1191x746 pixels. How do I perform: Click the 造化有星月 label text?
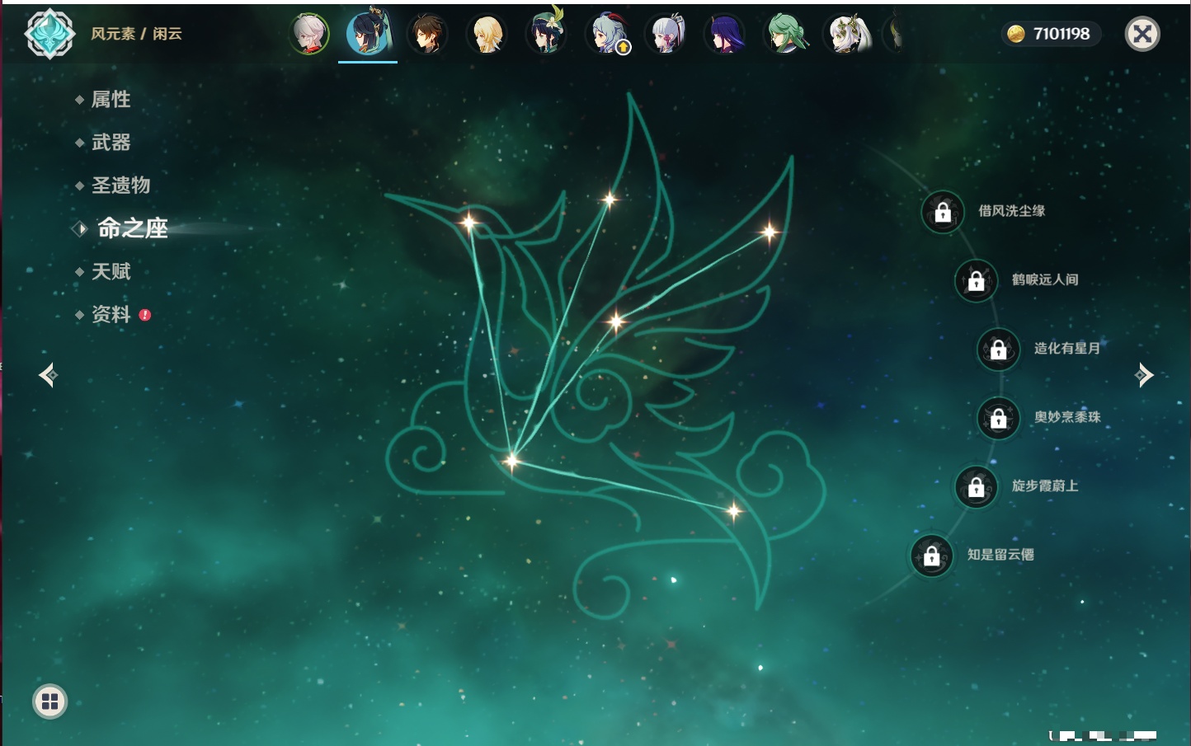pos(1067,348)
